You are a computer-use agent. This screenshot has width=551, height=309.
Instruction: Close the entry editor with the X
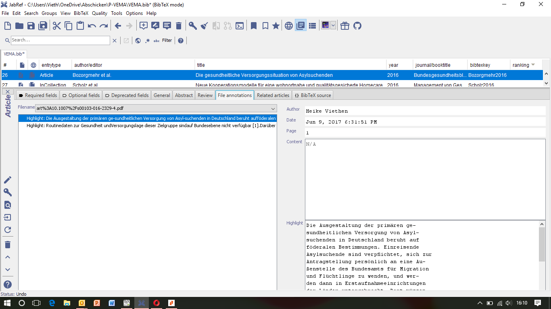coord(8,92)
